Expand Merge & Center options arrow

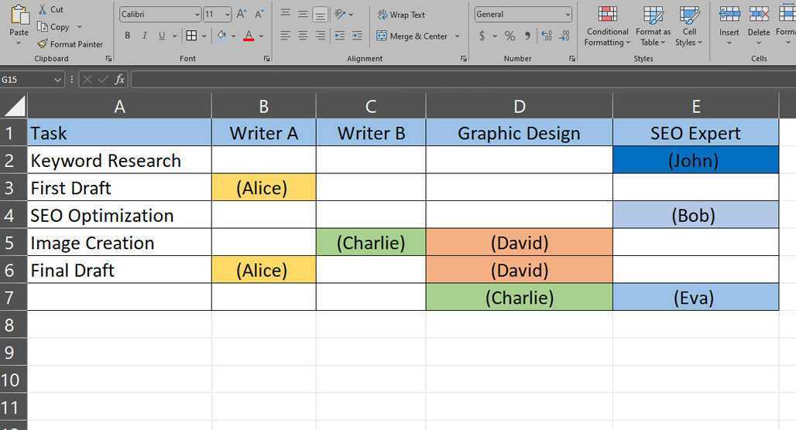[458, 36]
